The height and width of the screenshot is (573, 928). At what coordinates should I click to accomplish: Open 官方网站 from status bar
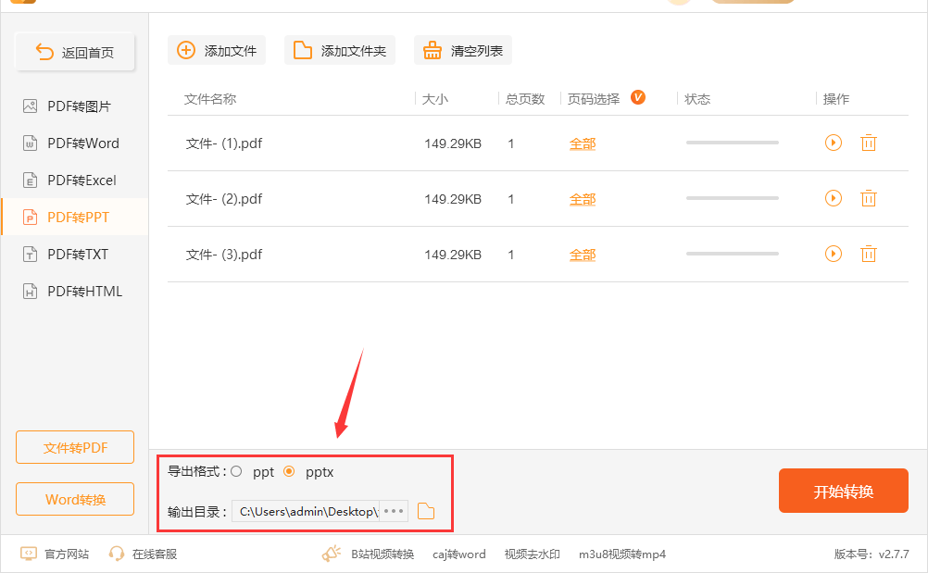(x=56, y=554)
